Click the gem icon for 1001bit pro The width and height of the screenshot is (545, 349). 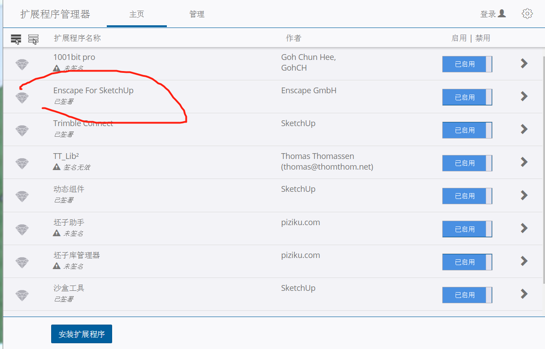point(22,65)
